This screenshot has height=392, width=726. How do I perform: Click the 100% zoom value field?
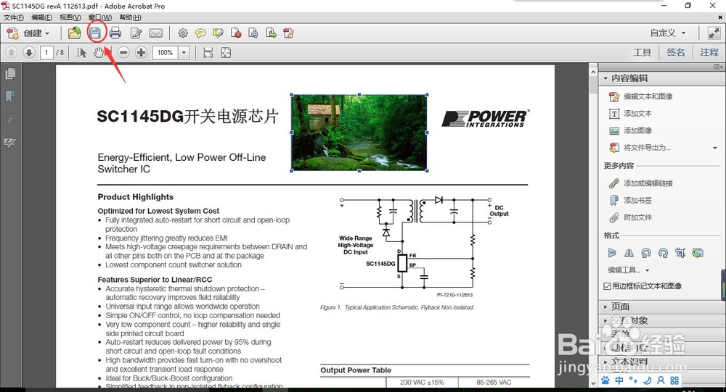pyautogui.click(x=166, y=53)
